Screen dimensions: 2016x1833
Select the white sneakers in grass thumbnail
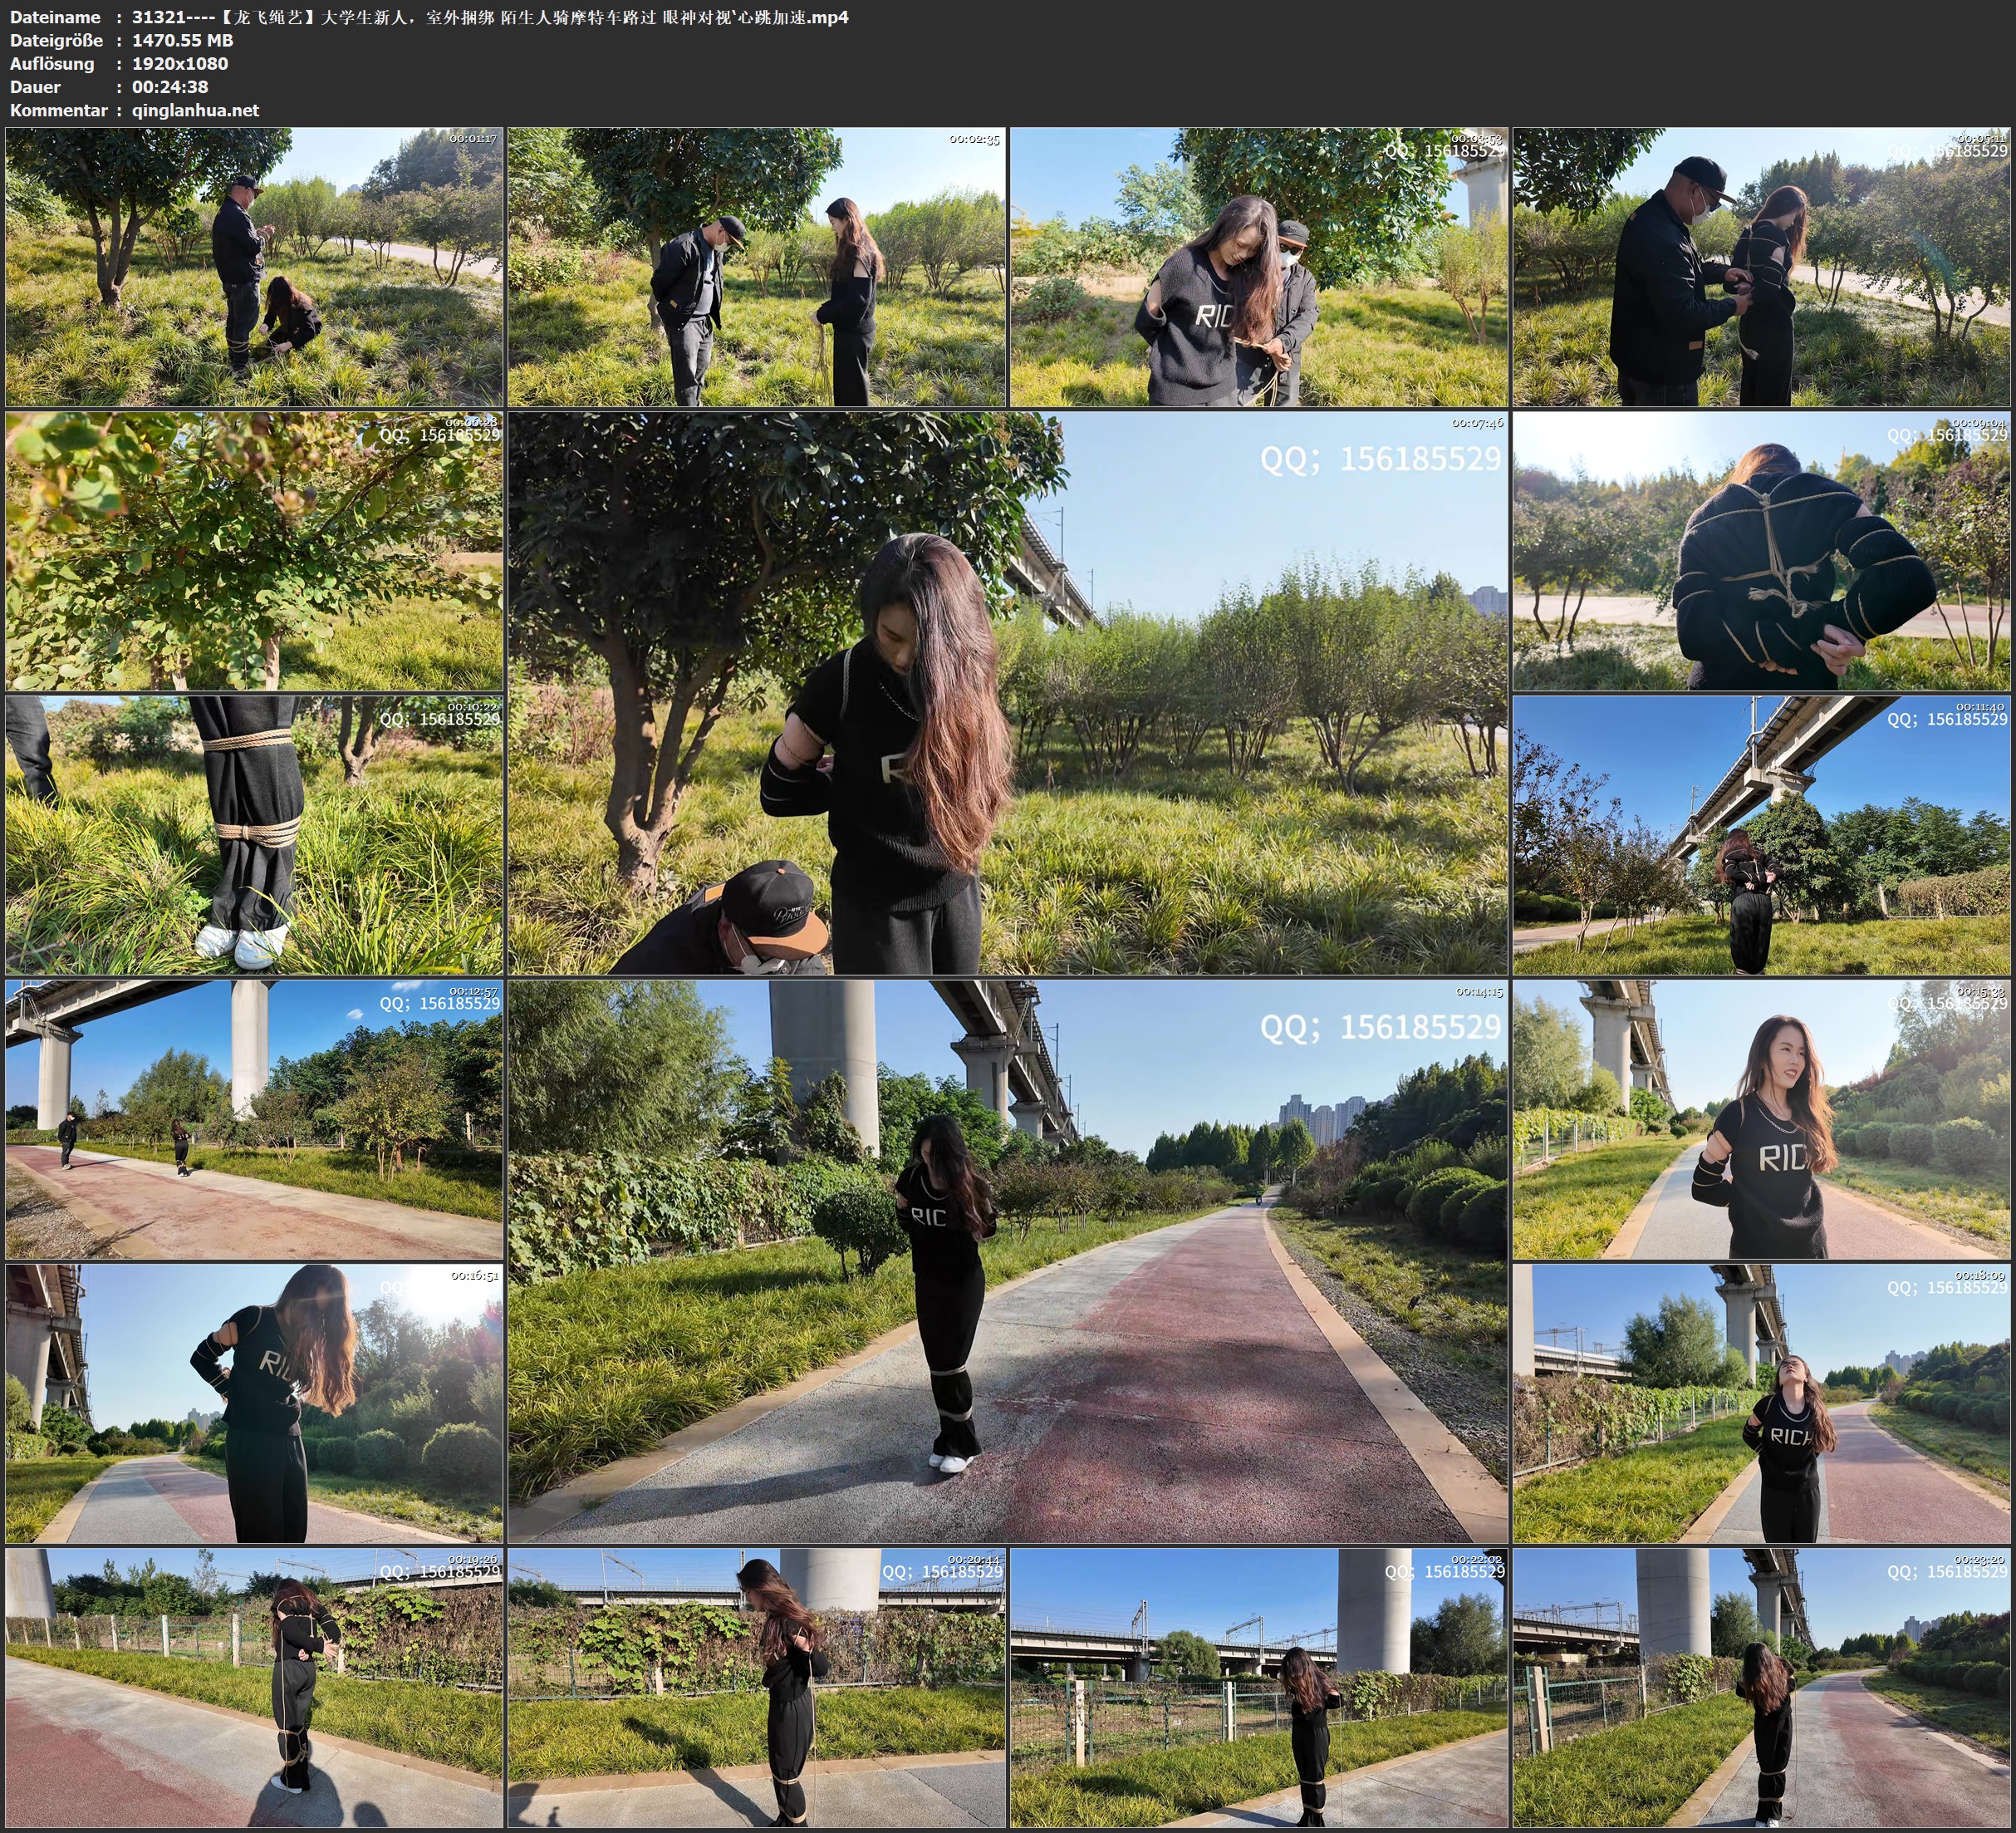click(x=254, y=835)
